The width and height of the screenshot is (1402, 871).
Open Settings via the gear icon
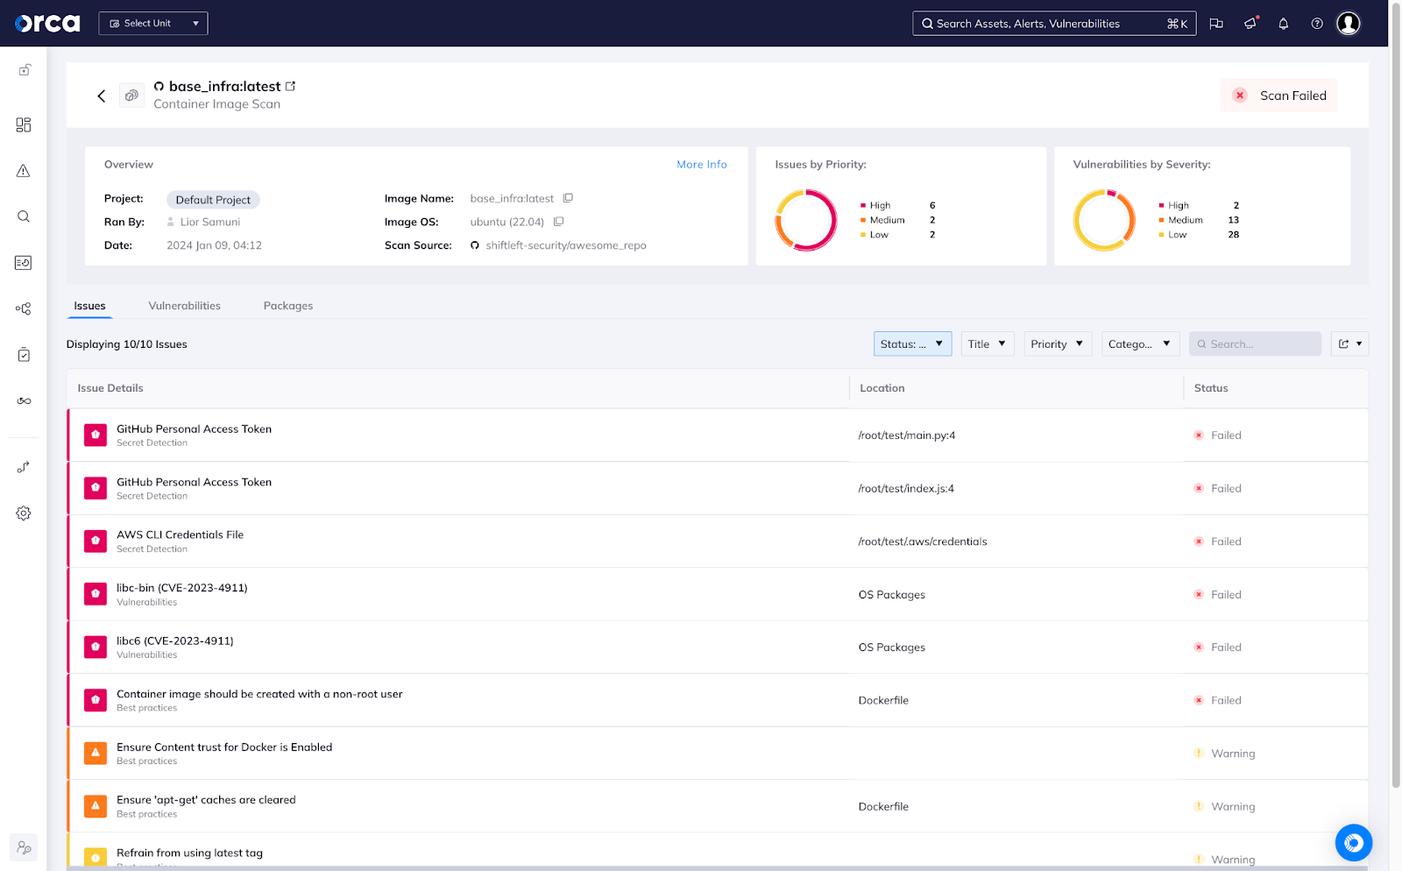23,513
